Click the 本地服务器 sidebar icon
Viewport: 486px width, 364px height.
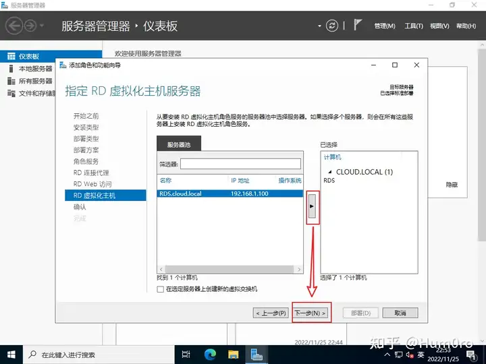click(11, 69)
